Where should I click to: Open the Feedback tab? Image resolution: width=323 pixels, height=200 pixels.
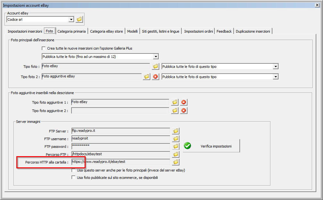224,31
